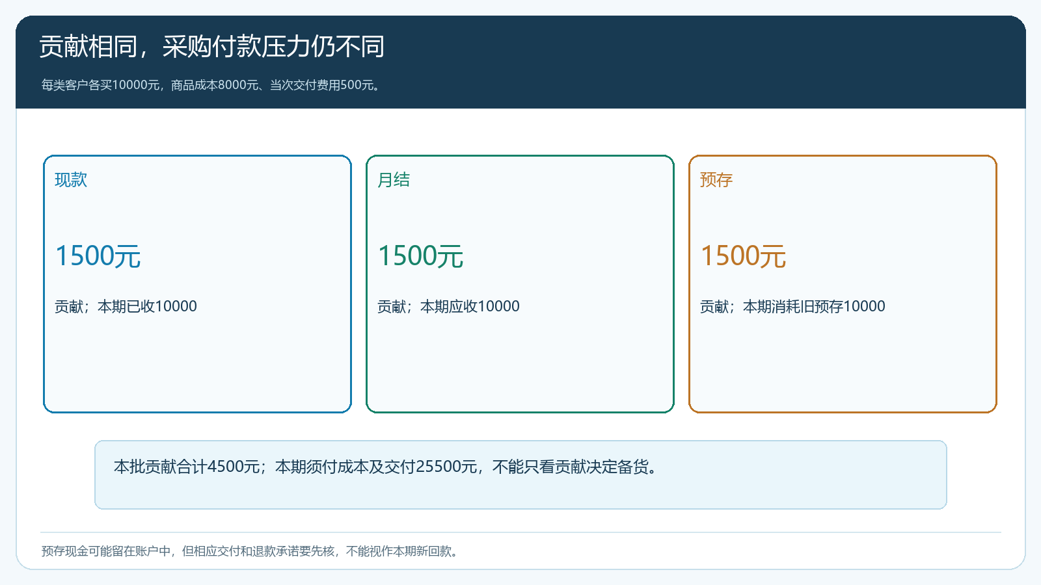
Task: Click the 月结 card heading
Action: (x=394, y=180)
